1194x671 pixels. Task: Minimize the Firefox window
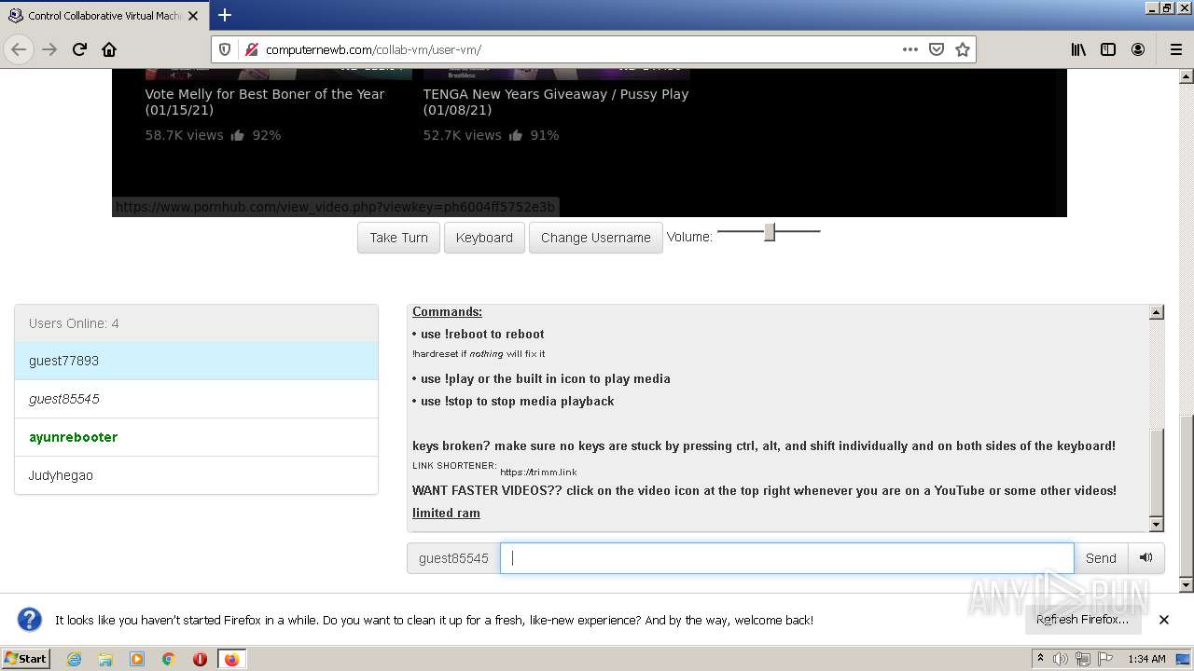tap(1152, 7)
